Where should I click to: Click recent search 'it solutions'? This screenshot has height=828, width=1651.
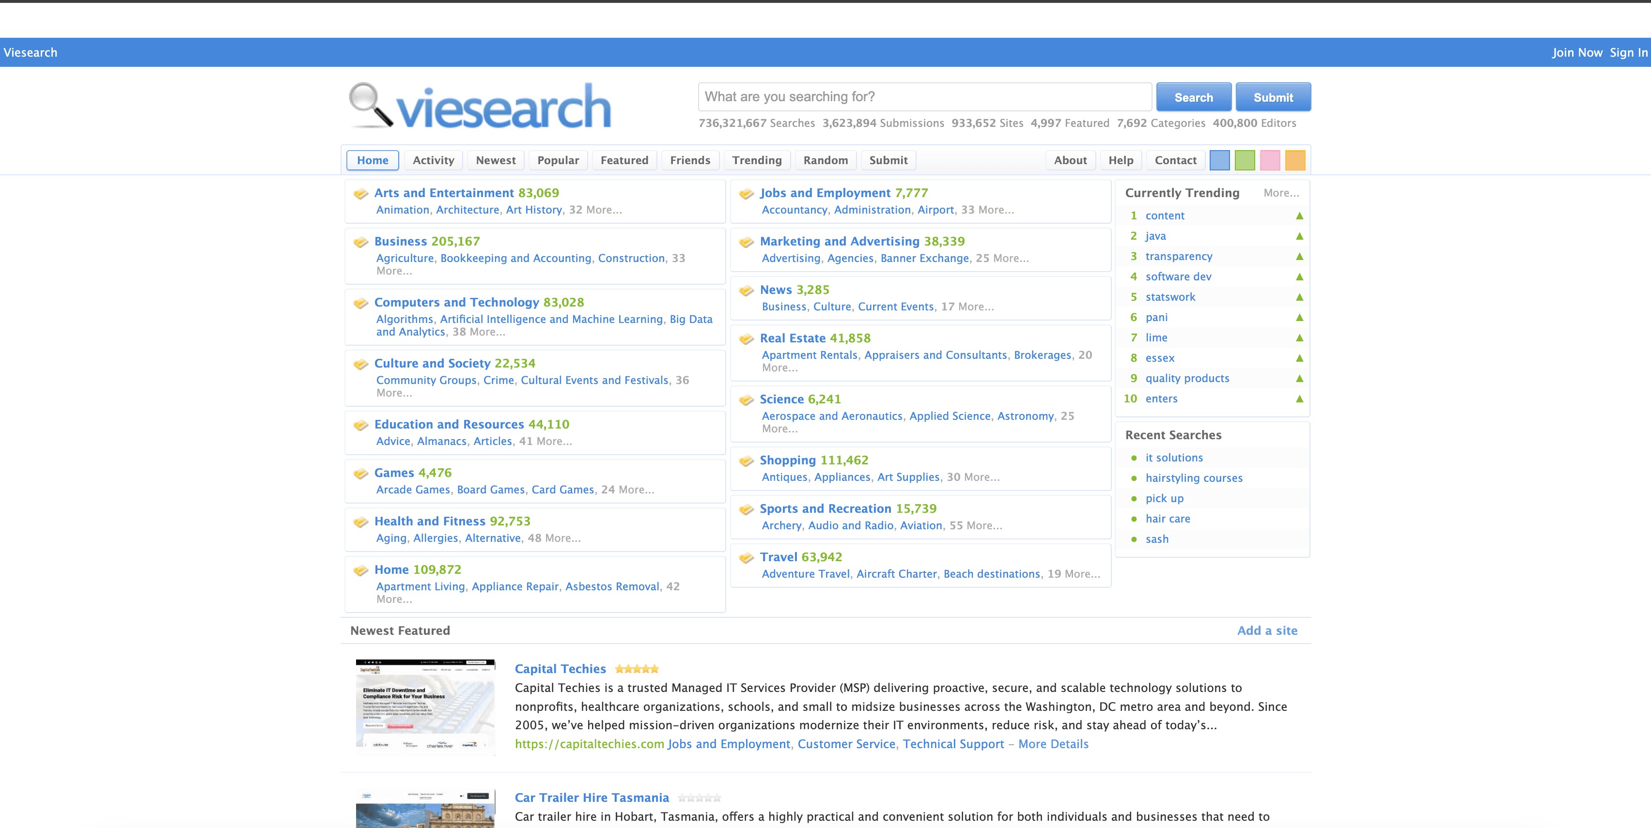pyautogui.click(x=1173, y=458)
